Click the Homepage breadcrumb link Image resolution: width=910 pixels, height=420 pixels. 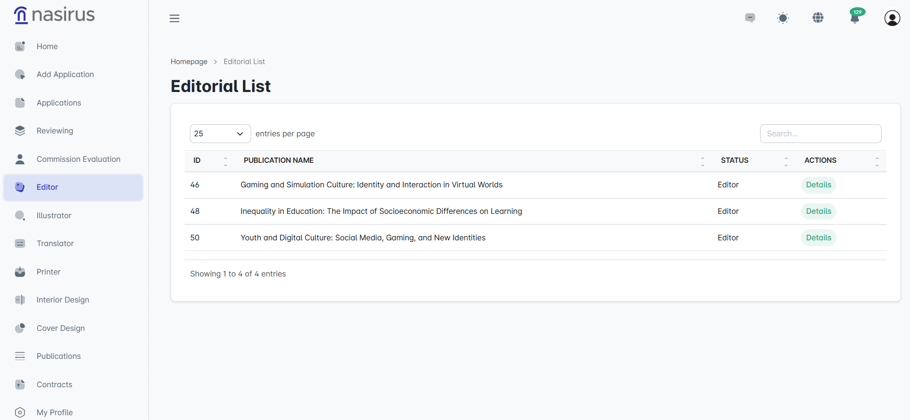[189, 62]
